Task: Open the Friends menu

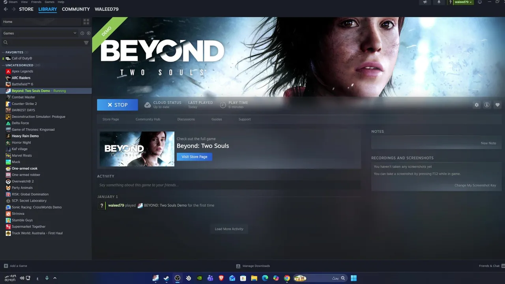Action: 36,2
